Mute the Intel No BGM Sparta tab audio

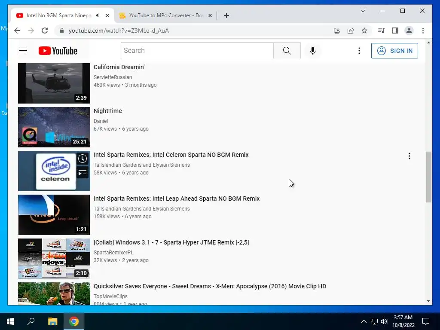coord(98,15)
